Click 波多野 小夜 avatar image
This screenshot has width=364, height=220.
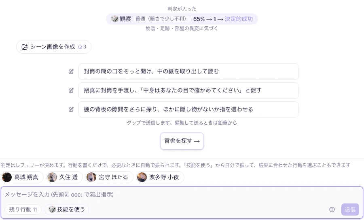pos(142,177)
